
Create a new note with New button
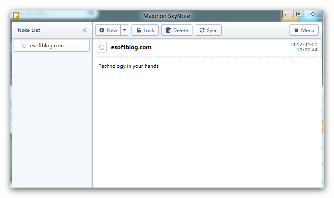(x=108, y=30)
